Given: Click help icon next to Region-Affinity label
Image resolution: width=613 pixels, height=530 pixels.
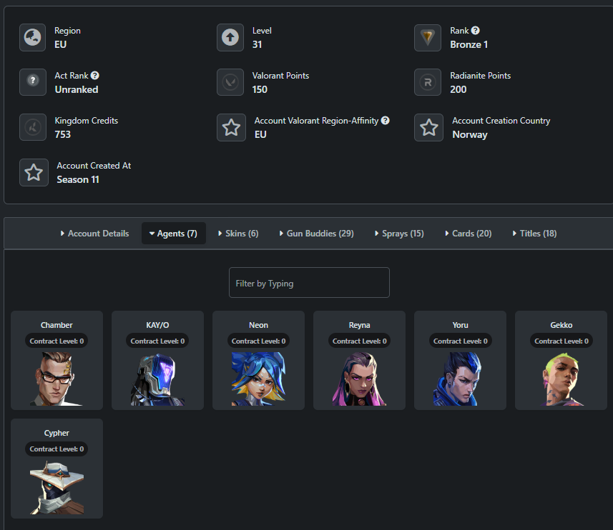Looking at the screenshot, I should (385, 120).
